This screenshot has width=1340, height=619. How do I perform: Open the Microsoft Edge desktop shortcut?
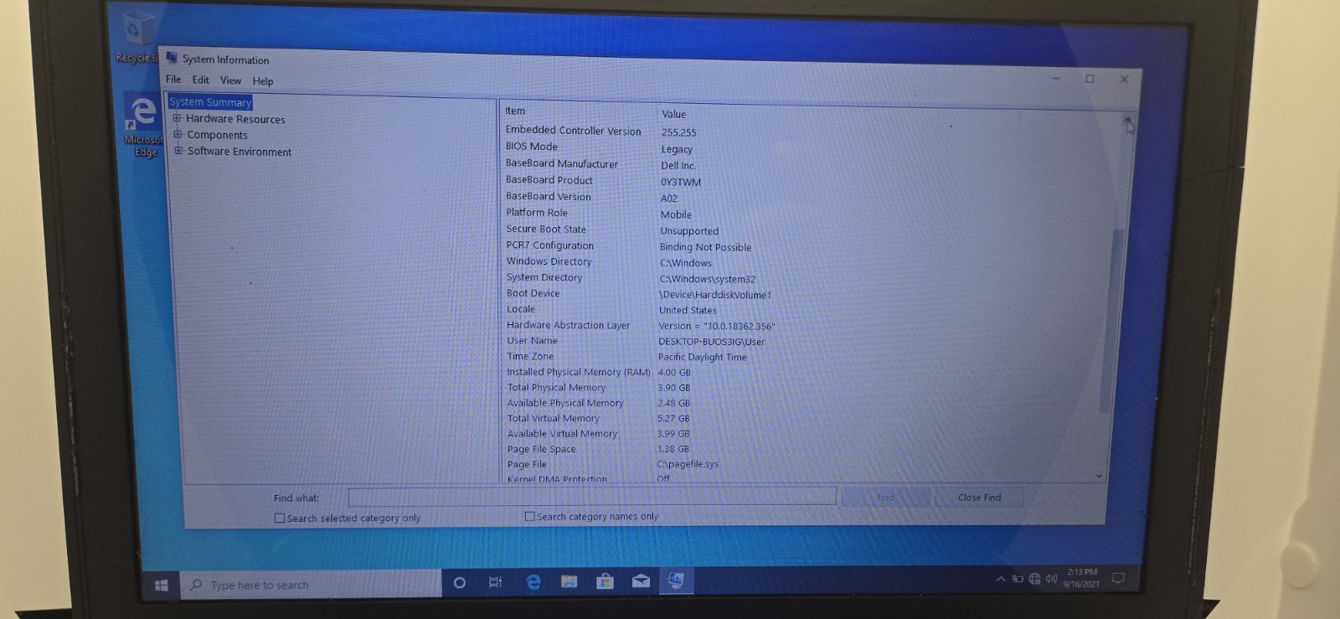143,124
